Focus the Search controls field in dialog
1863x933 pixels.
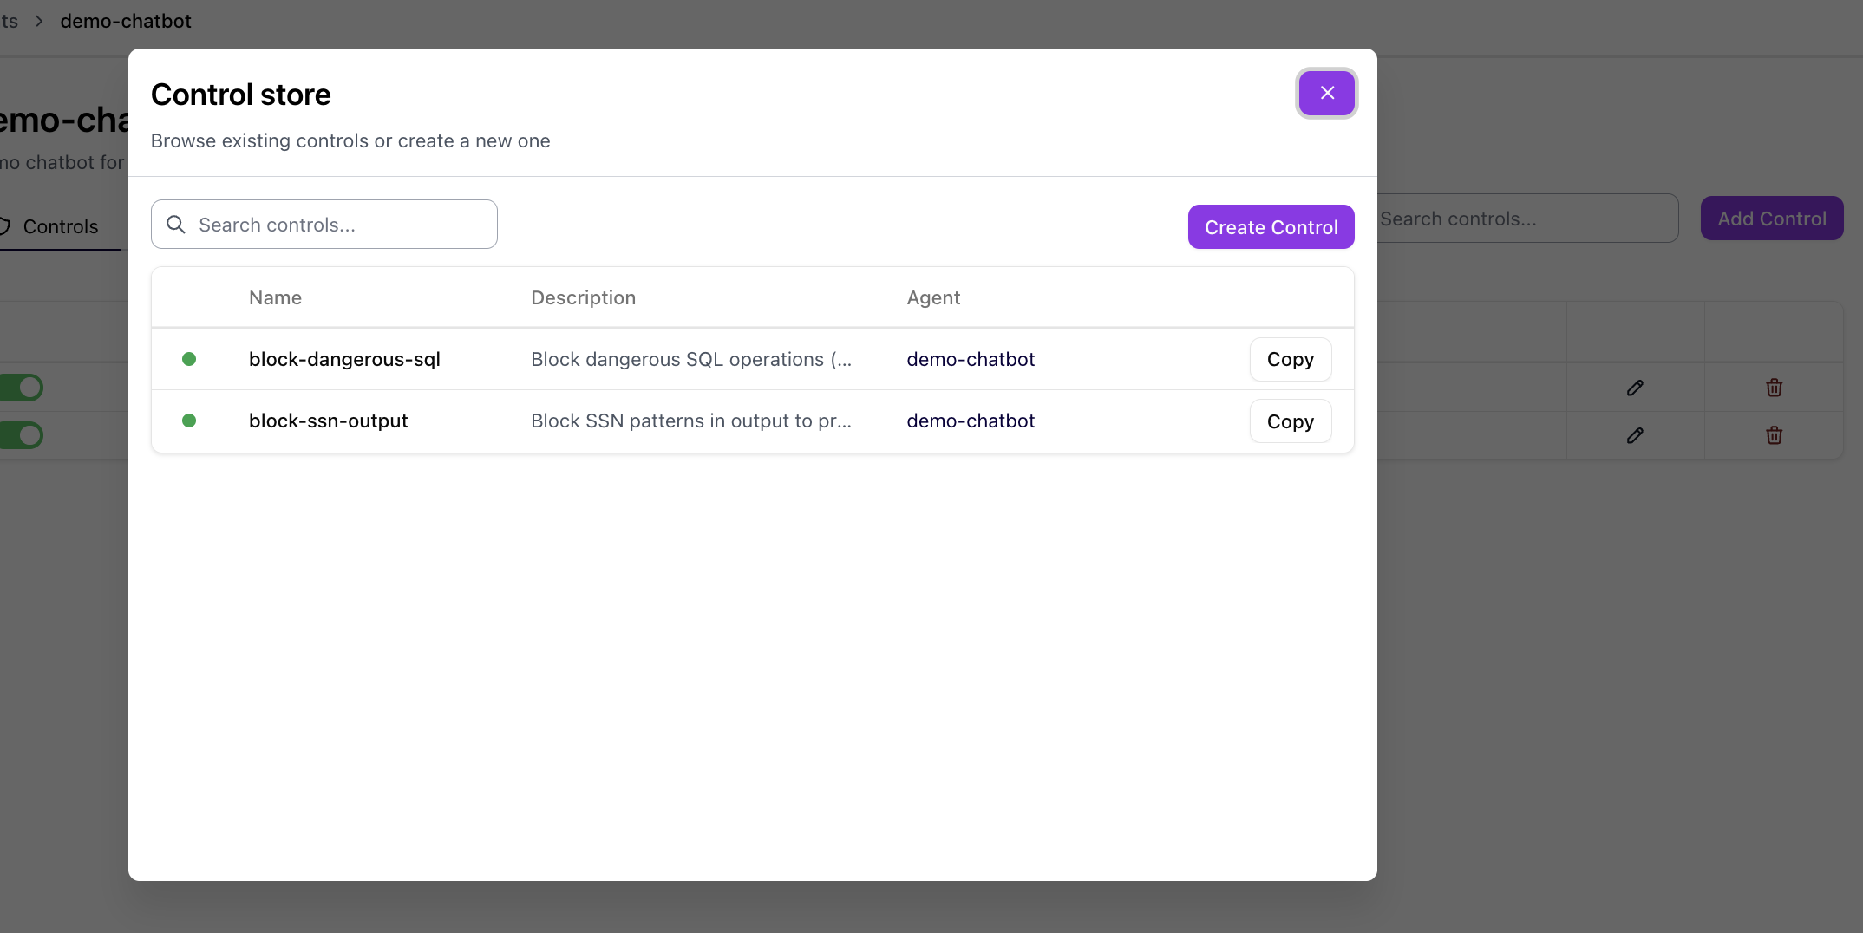324,225
